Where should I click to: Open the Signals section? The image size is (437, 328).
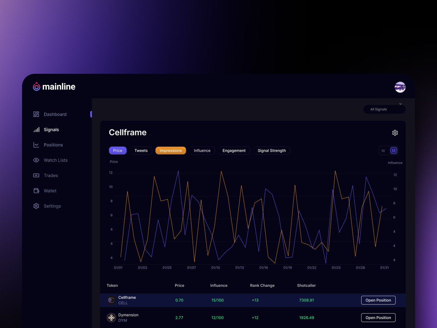tap(51, 130)
